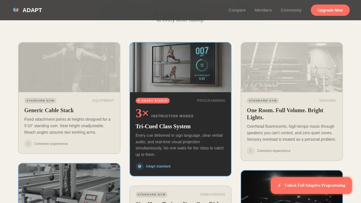This screenshot has width=361, height=203.
Task: Click the Upgrade Now button
Action: click(330, 10)
